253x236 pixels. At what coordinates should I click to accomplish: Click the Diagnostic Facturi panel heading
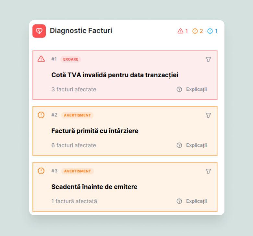pos(81,31)
